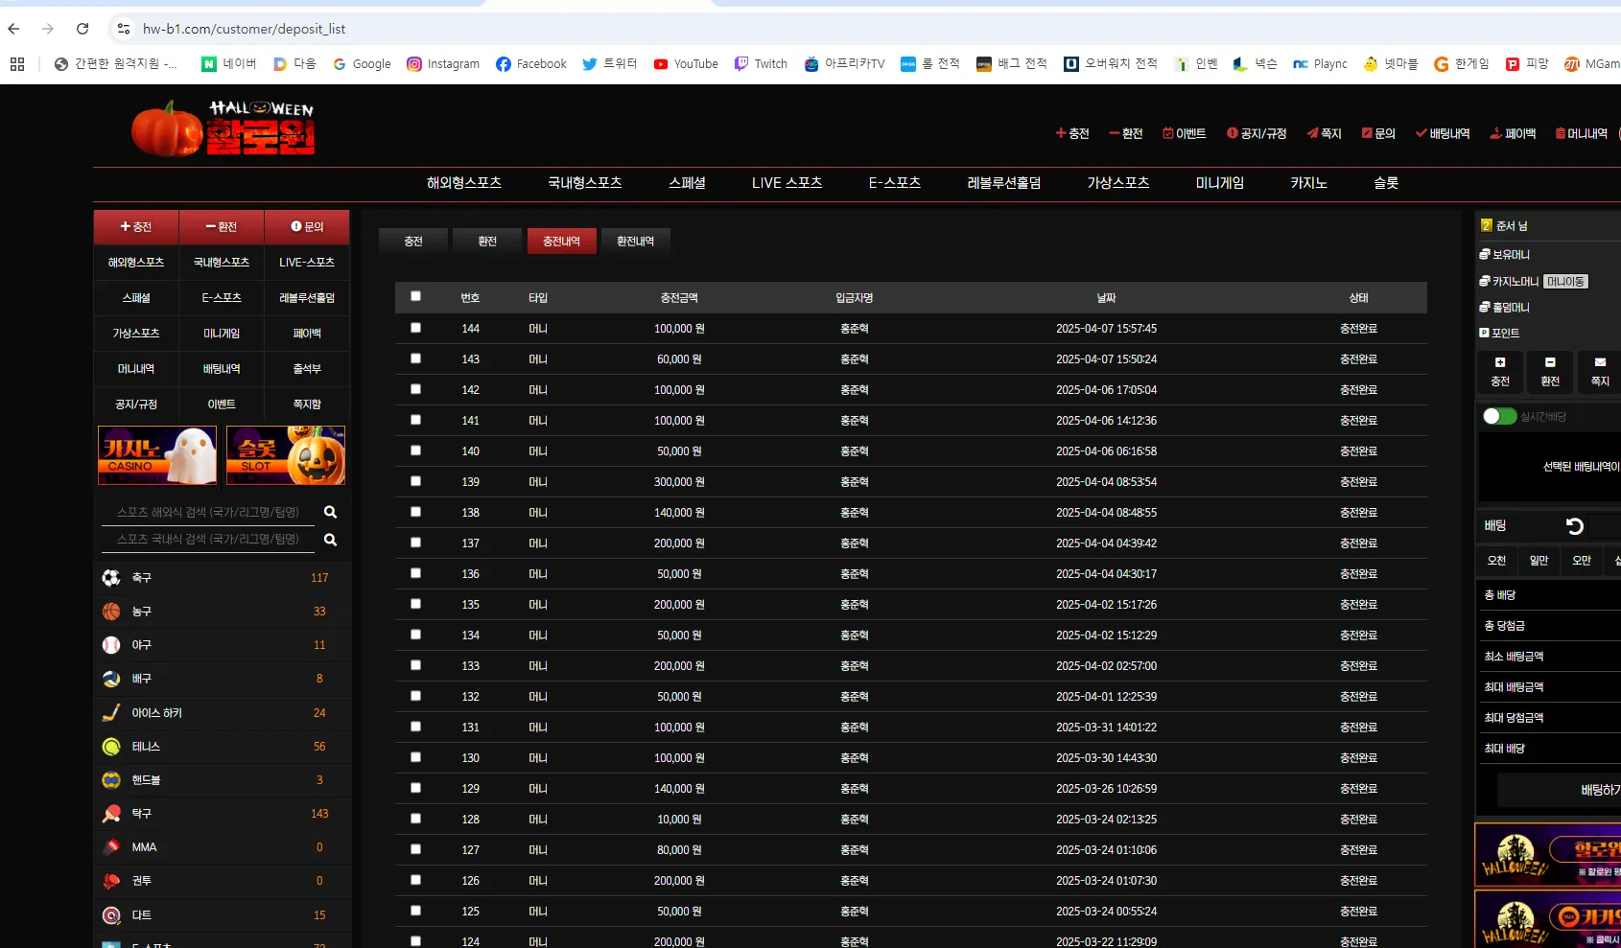Open the 카지노 top navigation menu

pyautogui.click(x=1308, y=183)
